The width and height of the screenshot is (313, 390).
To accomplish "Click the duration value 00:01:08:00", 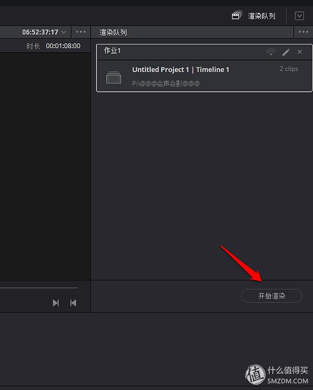I will (63, 46).
